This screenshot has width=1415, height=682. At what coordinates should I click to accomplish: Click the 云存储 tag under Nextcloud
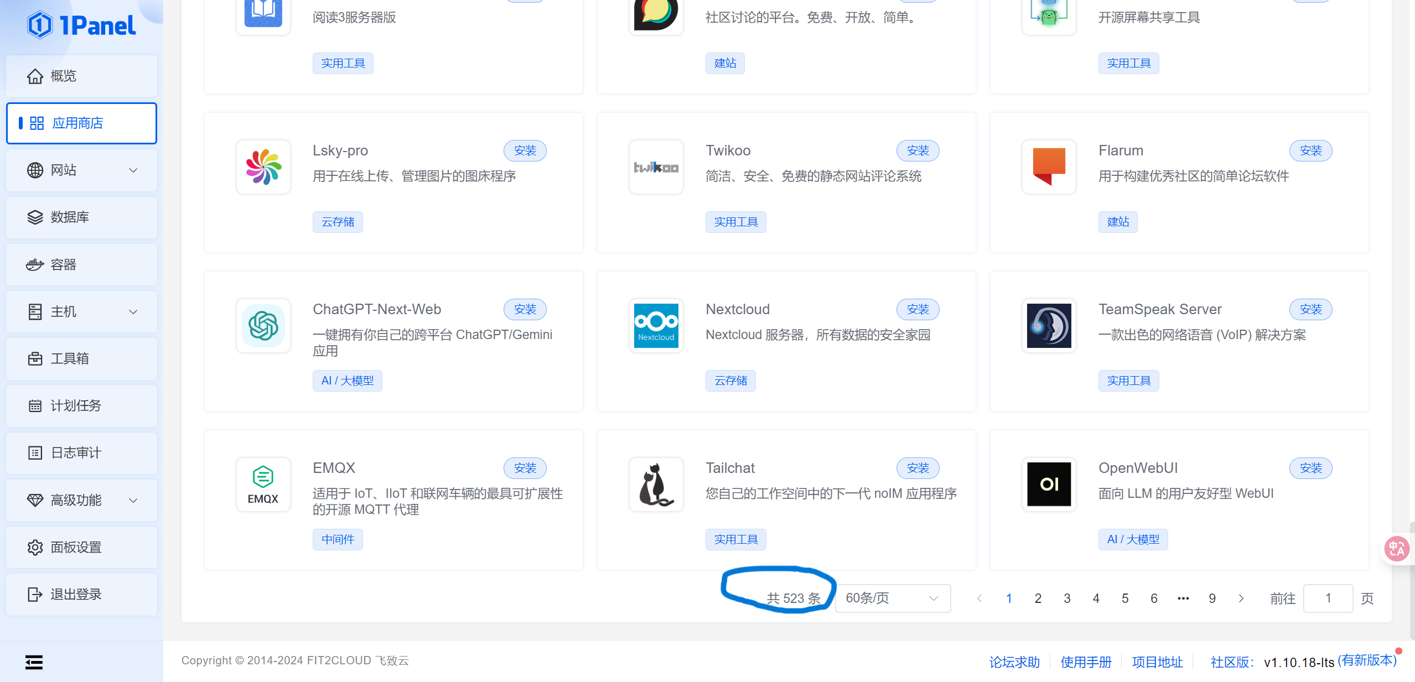click(730, 381)
